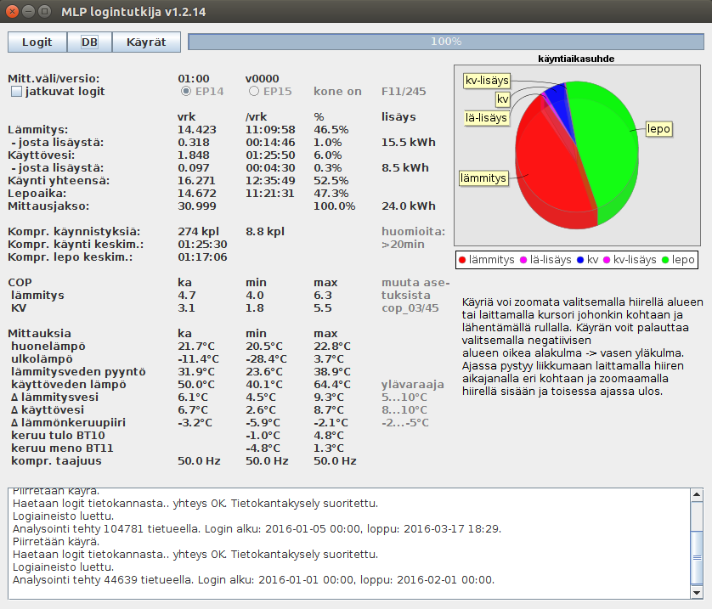712x609 pixels.
Task: Click the v0000 version value
Action: (262, 78)
